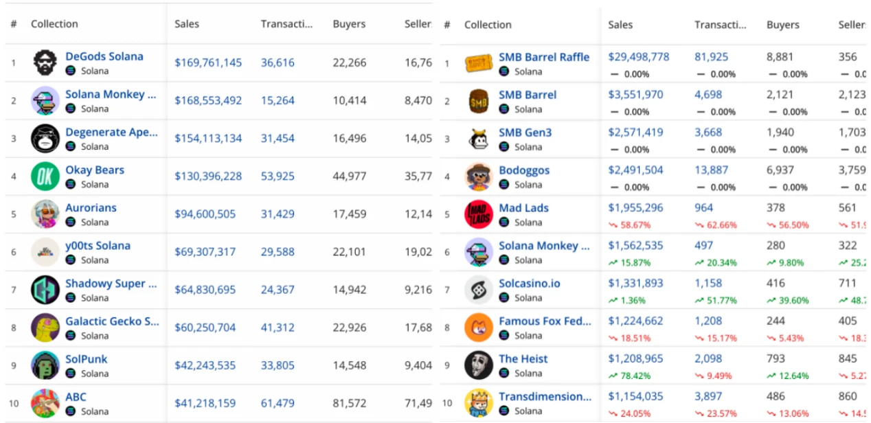Open the y00ts Solana collection link

pyautogui.click(x=98, y=246)
